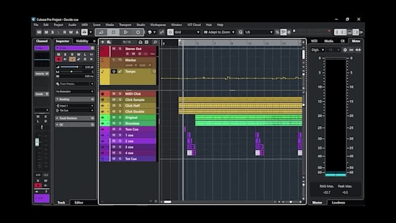
Task: Toggle Record Enable in the Inspector
Action: click(x=59, y=59)
